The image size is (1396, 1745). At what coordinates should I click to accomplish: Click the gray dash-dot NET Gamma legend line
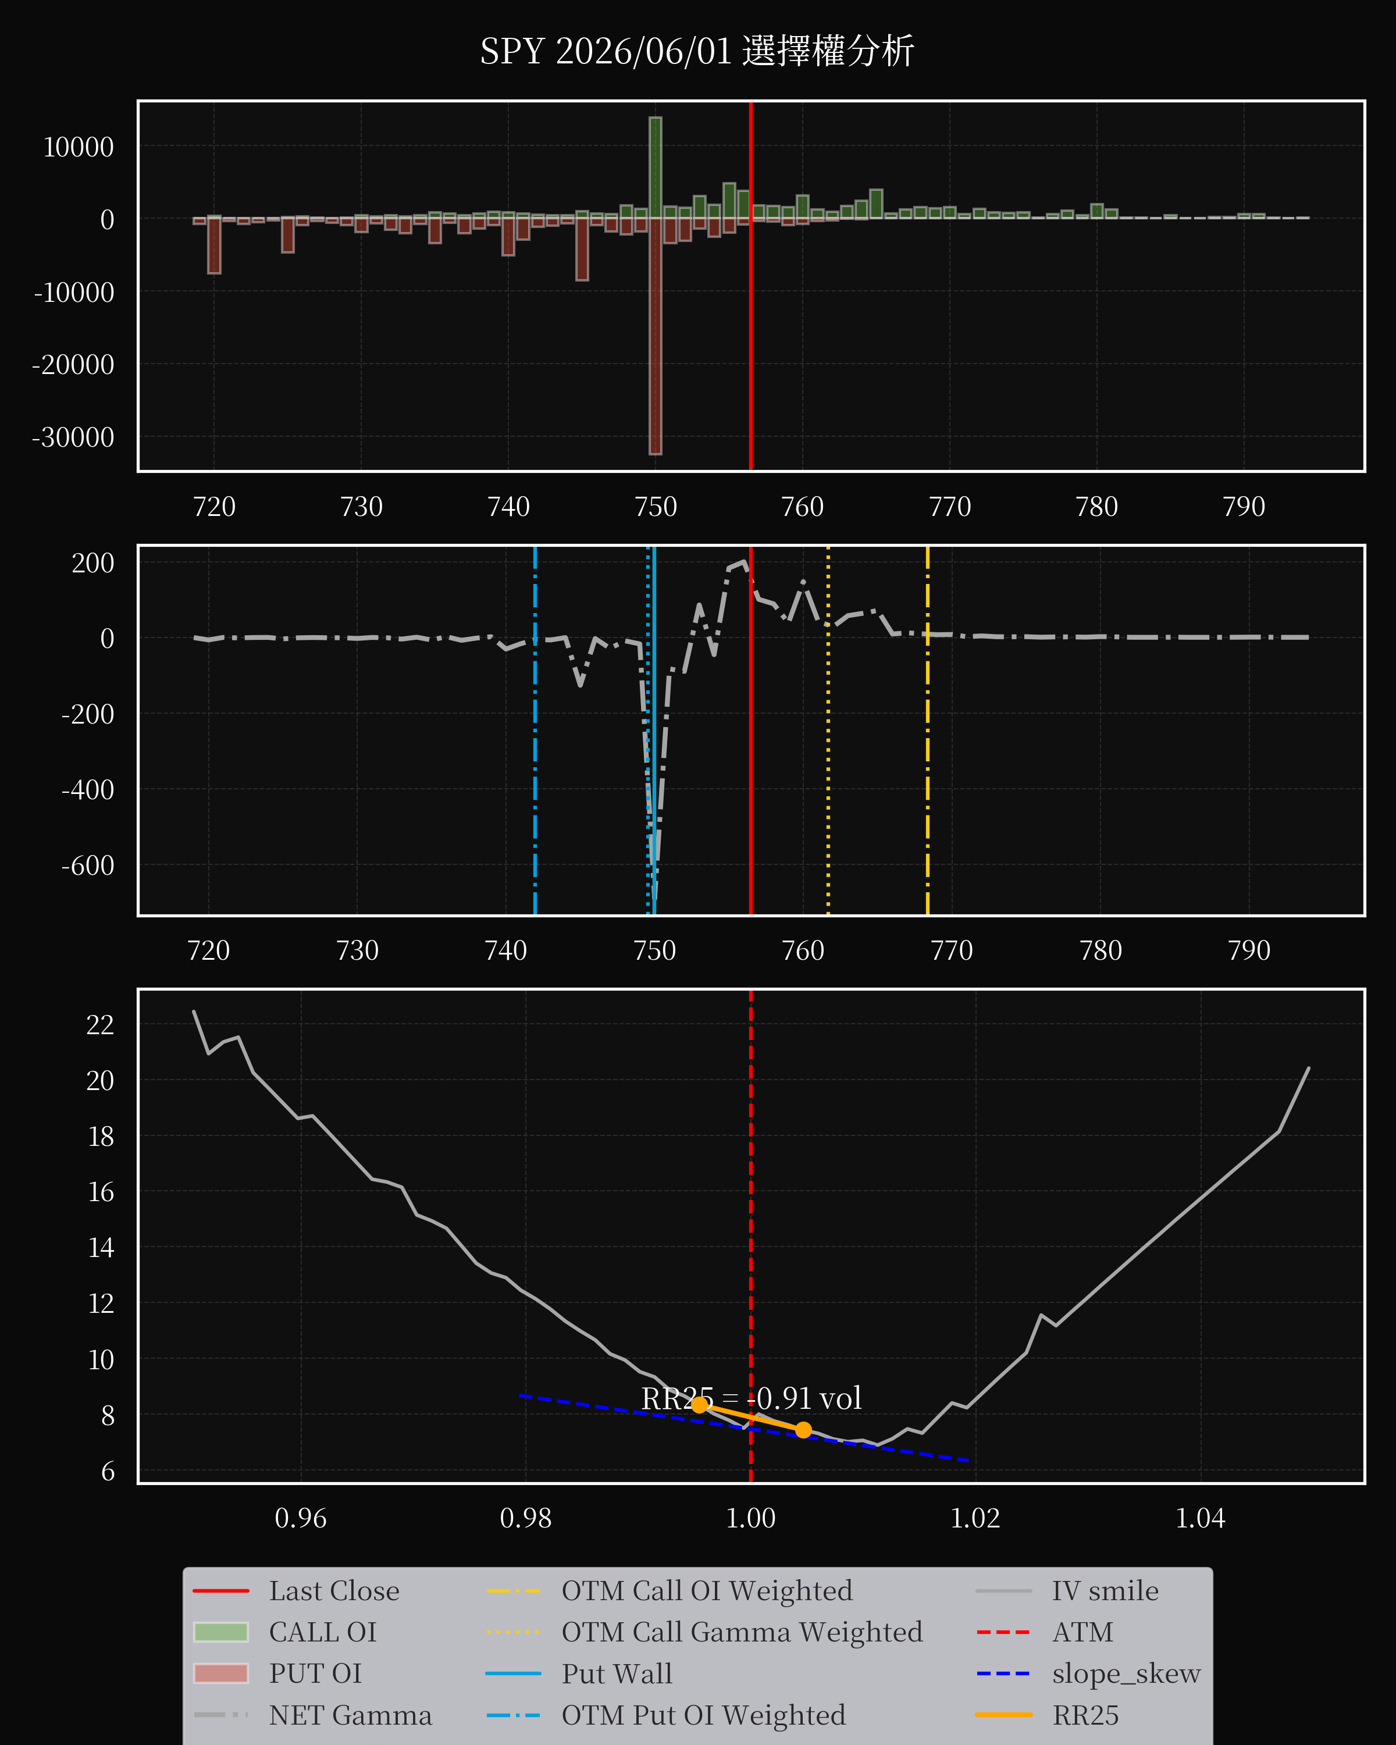(x=221, y=1715)
